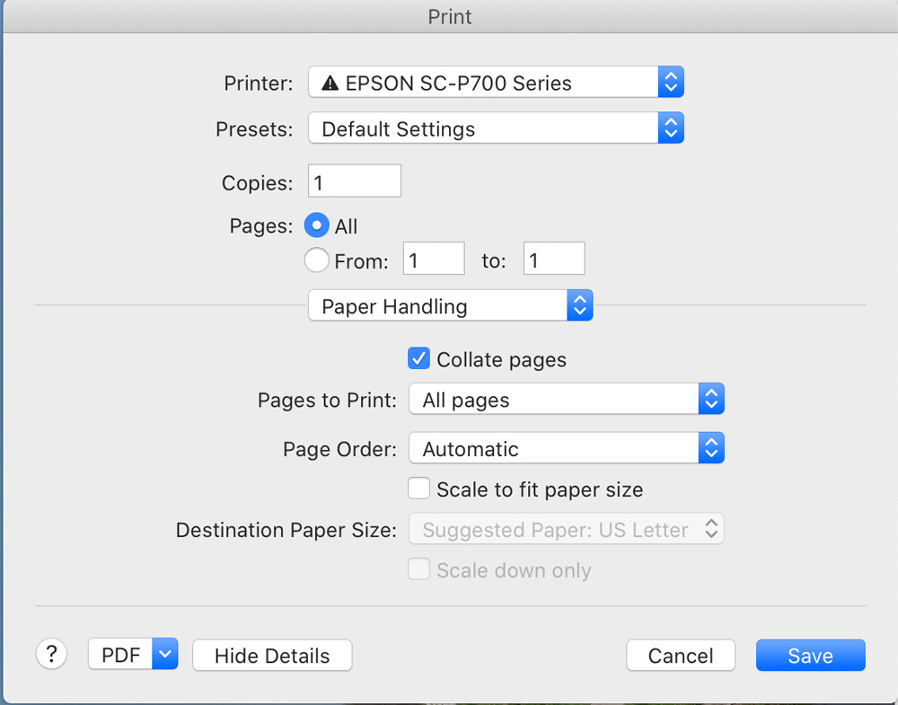Viewport: 898px width, 705px height.
Task: Open the Automatic page order dropdown
Action: [x=553, y=448]
